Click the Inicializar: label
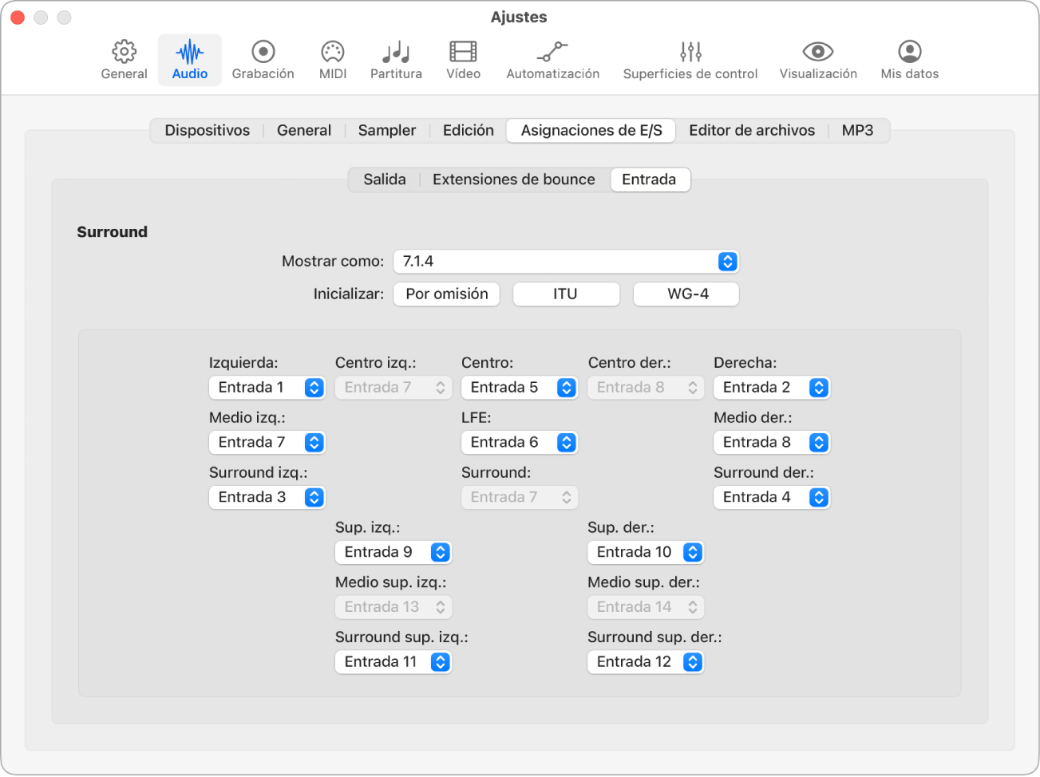 pyautogui.click(x=349, y=294)
